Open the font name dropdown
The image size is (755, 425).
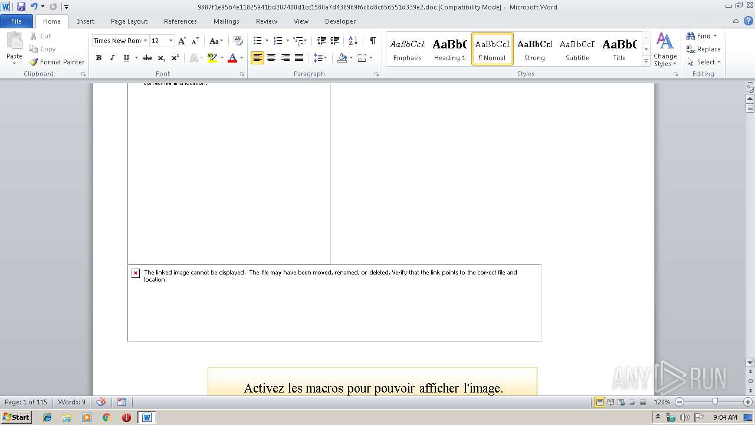tap(145, 41)
